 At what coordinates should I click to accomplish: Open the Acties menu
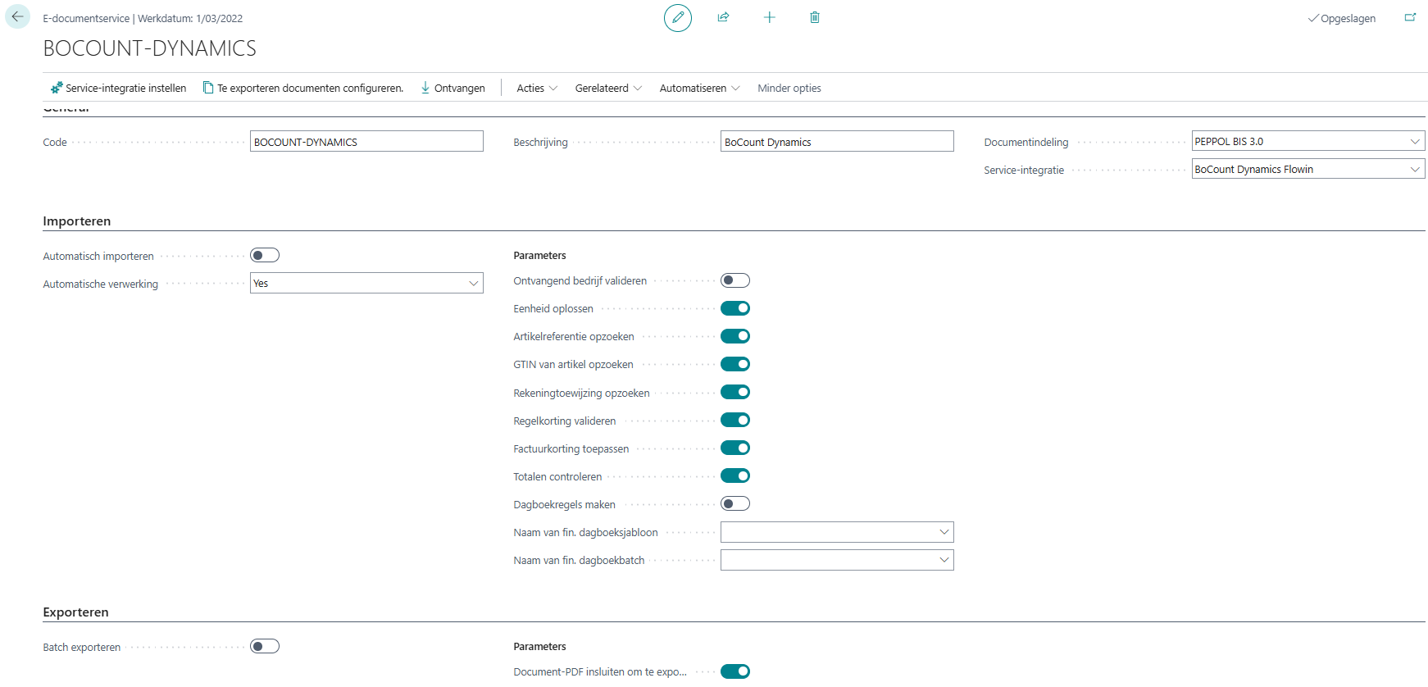click(x=537, y=88)
